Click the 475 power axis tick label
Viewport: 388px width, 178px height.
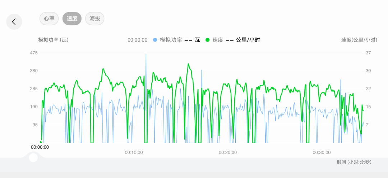point(34,53)
